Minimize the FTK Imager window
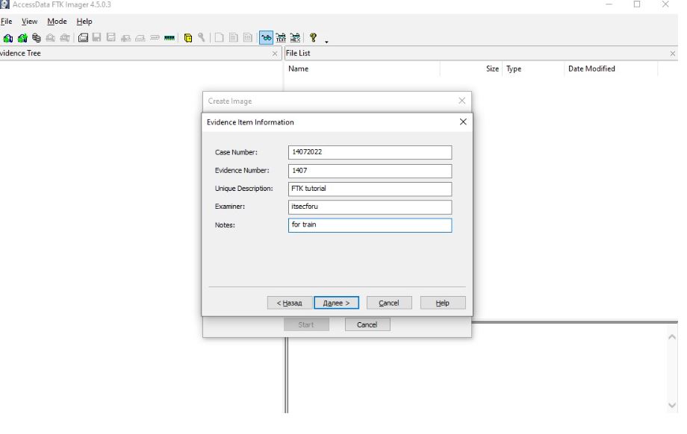Viewport: 687px width, 434px height. pos(609,4)
